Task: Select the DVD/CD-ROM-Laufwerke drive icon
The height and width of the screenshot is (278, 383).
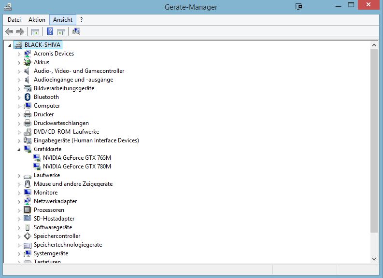Action: pos(28,132)
